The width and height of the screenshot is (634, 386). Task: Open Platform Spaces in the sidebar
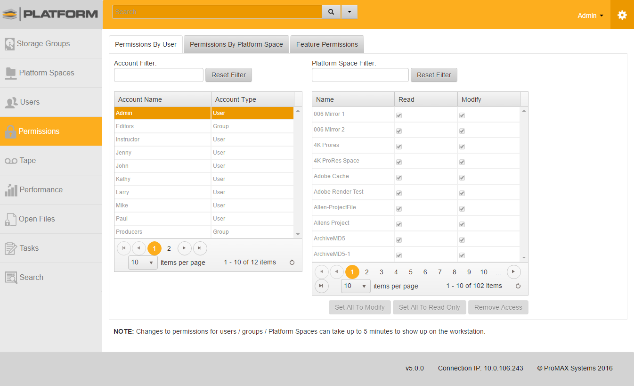coord(51,73)
